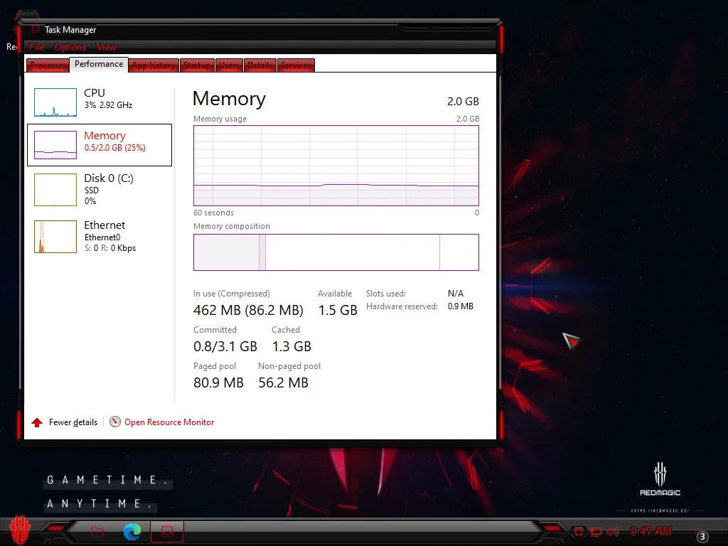Screen dimensions: 728x546
Task: Switch to the Services tab
Action: [x=296, y=65]
